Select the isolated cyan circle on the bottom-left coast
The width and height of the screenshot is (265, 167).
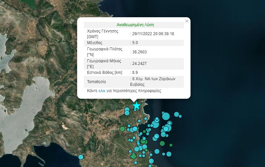(x=81, y=157)
